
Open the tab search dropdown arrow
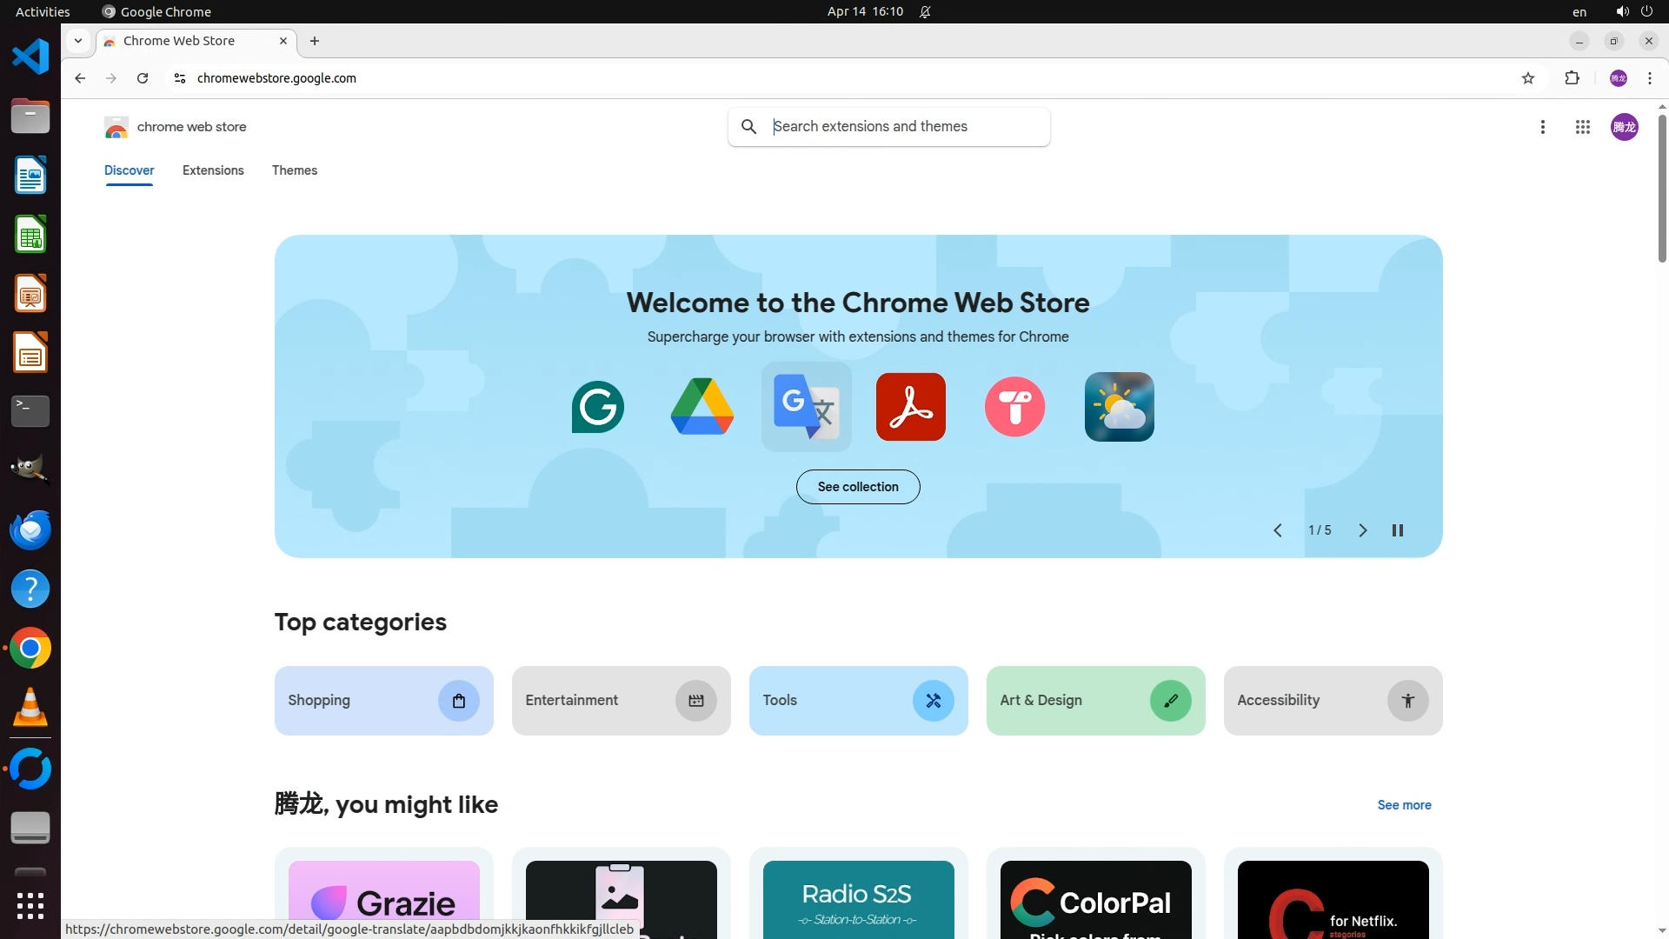click(78, 41)
